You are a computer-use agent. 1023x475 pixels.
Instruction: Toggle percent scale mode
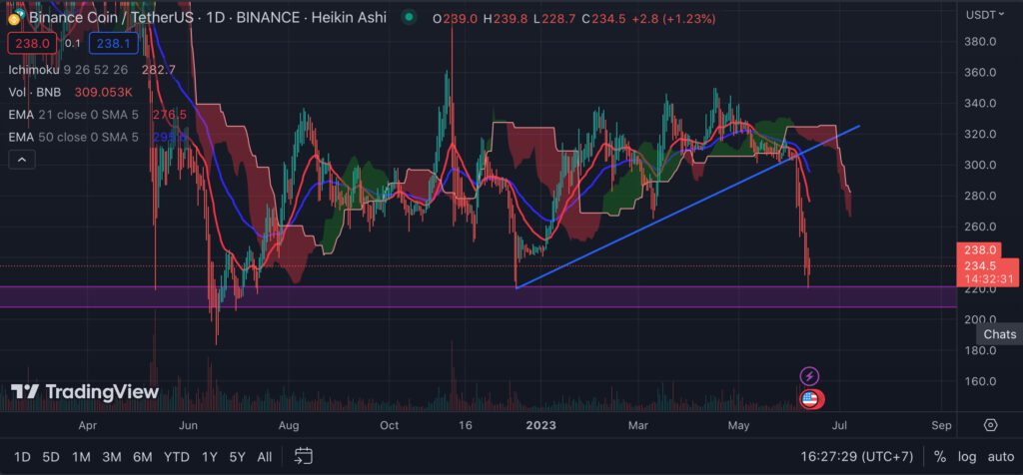pyautogui.click(x=939, y=457)
